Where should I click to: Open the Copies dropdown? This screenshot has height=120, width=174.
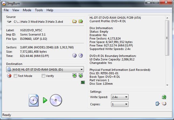coord(120,104)
